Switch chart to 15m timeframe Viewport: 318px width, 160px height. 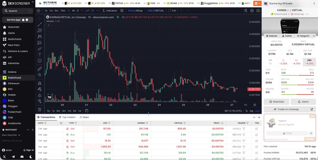[x=63, y=11]
